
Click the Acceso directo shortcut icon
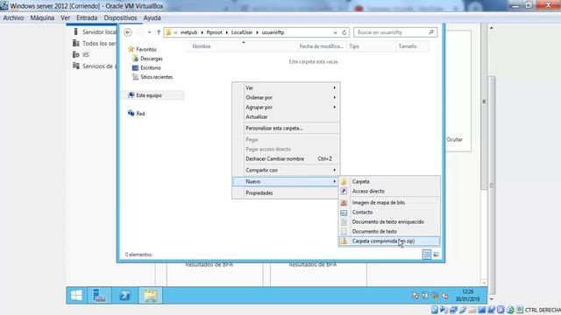(344, 191)
